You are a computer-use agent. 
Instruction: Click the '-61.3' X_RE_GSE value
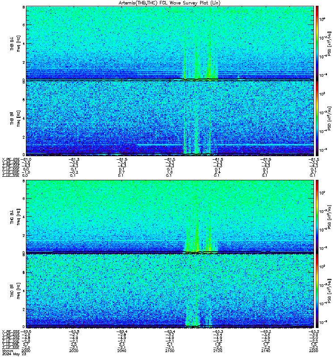click(74, 159)
